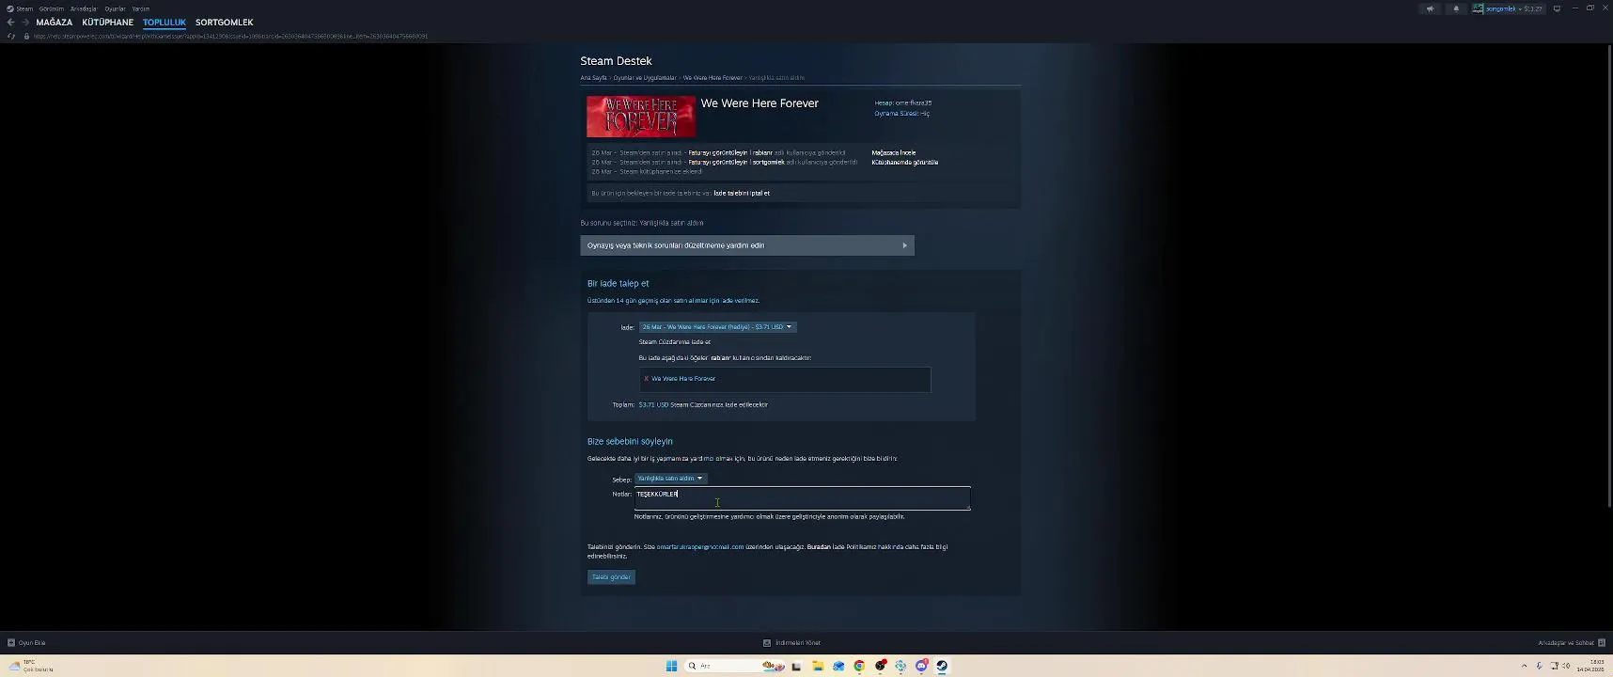1613x677 pixels.
Task: Open the Yardım menu
Action: tap(141, 8)
